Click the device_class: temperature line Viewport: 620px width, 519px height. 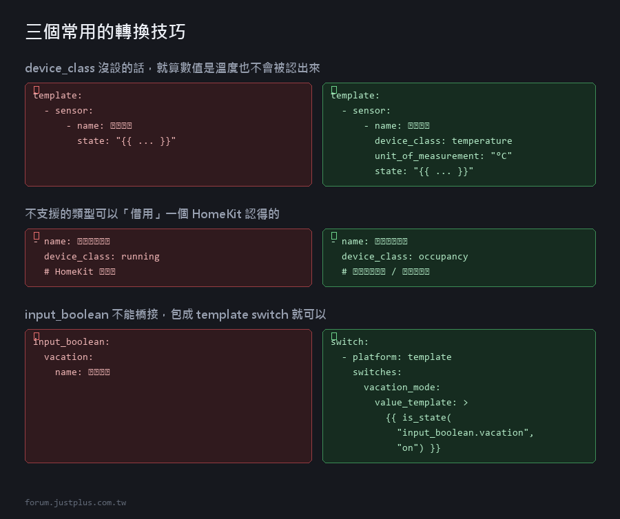443,141
